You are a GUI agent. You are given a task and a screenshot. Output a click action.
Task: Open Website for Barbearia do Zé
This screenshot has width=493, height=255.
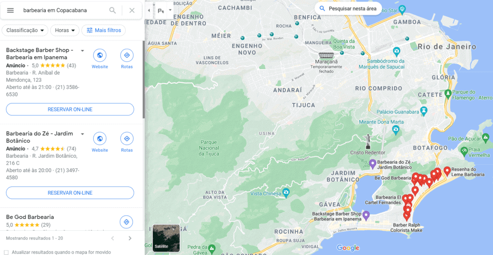(100, 142)
